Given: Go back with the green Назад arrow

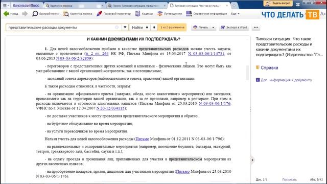Looking at the screenshot, I should tap(11, 14).
